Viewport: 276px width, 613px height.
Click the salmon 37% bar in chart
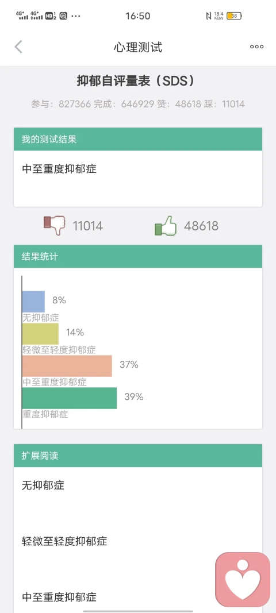coord(67,366)
